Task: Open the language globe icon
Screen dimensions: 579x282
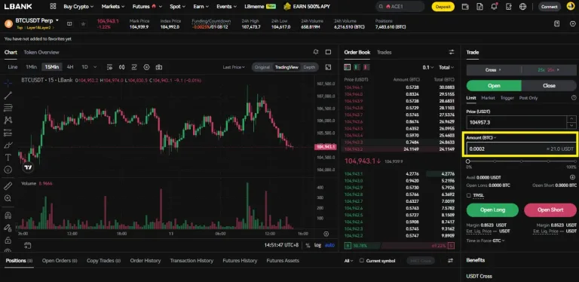Action: [523, 7]
